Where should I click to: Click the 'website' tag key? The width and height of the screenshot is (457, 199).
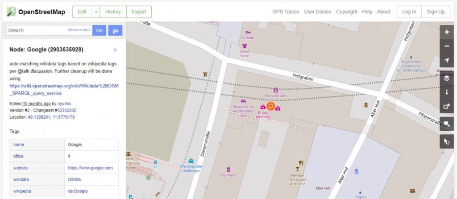coord(21,168)
